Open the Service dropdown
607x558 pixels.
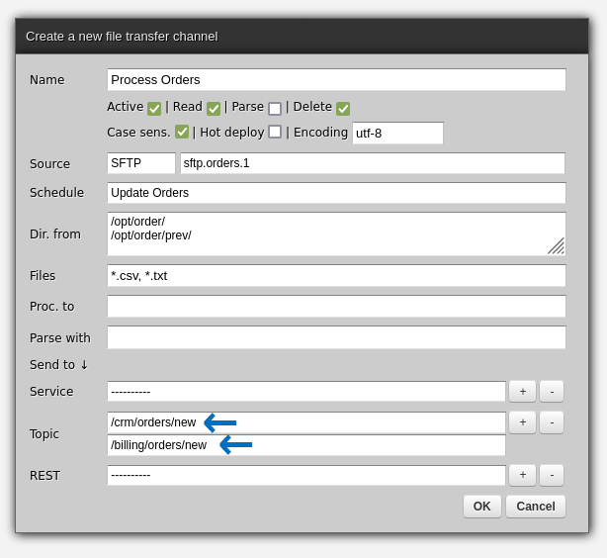coord(306,392)
